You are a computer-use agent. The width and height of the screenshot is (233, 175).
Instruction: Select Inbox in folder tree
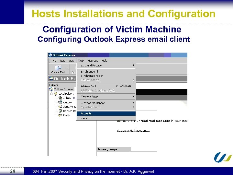click(x=67, y=98)
